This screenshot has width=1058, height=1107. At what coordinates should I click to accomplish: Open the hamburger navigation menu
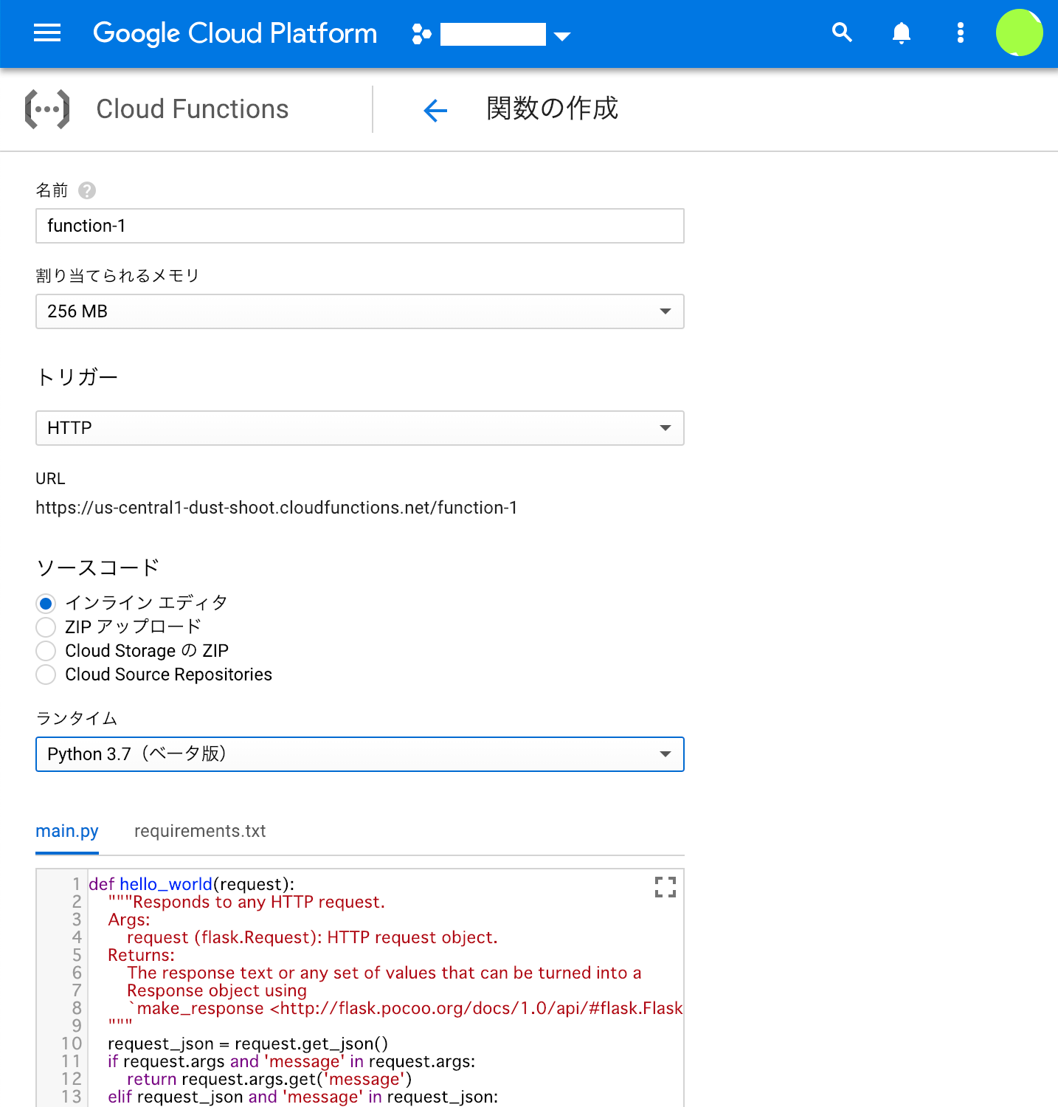[47, 33]
